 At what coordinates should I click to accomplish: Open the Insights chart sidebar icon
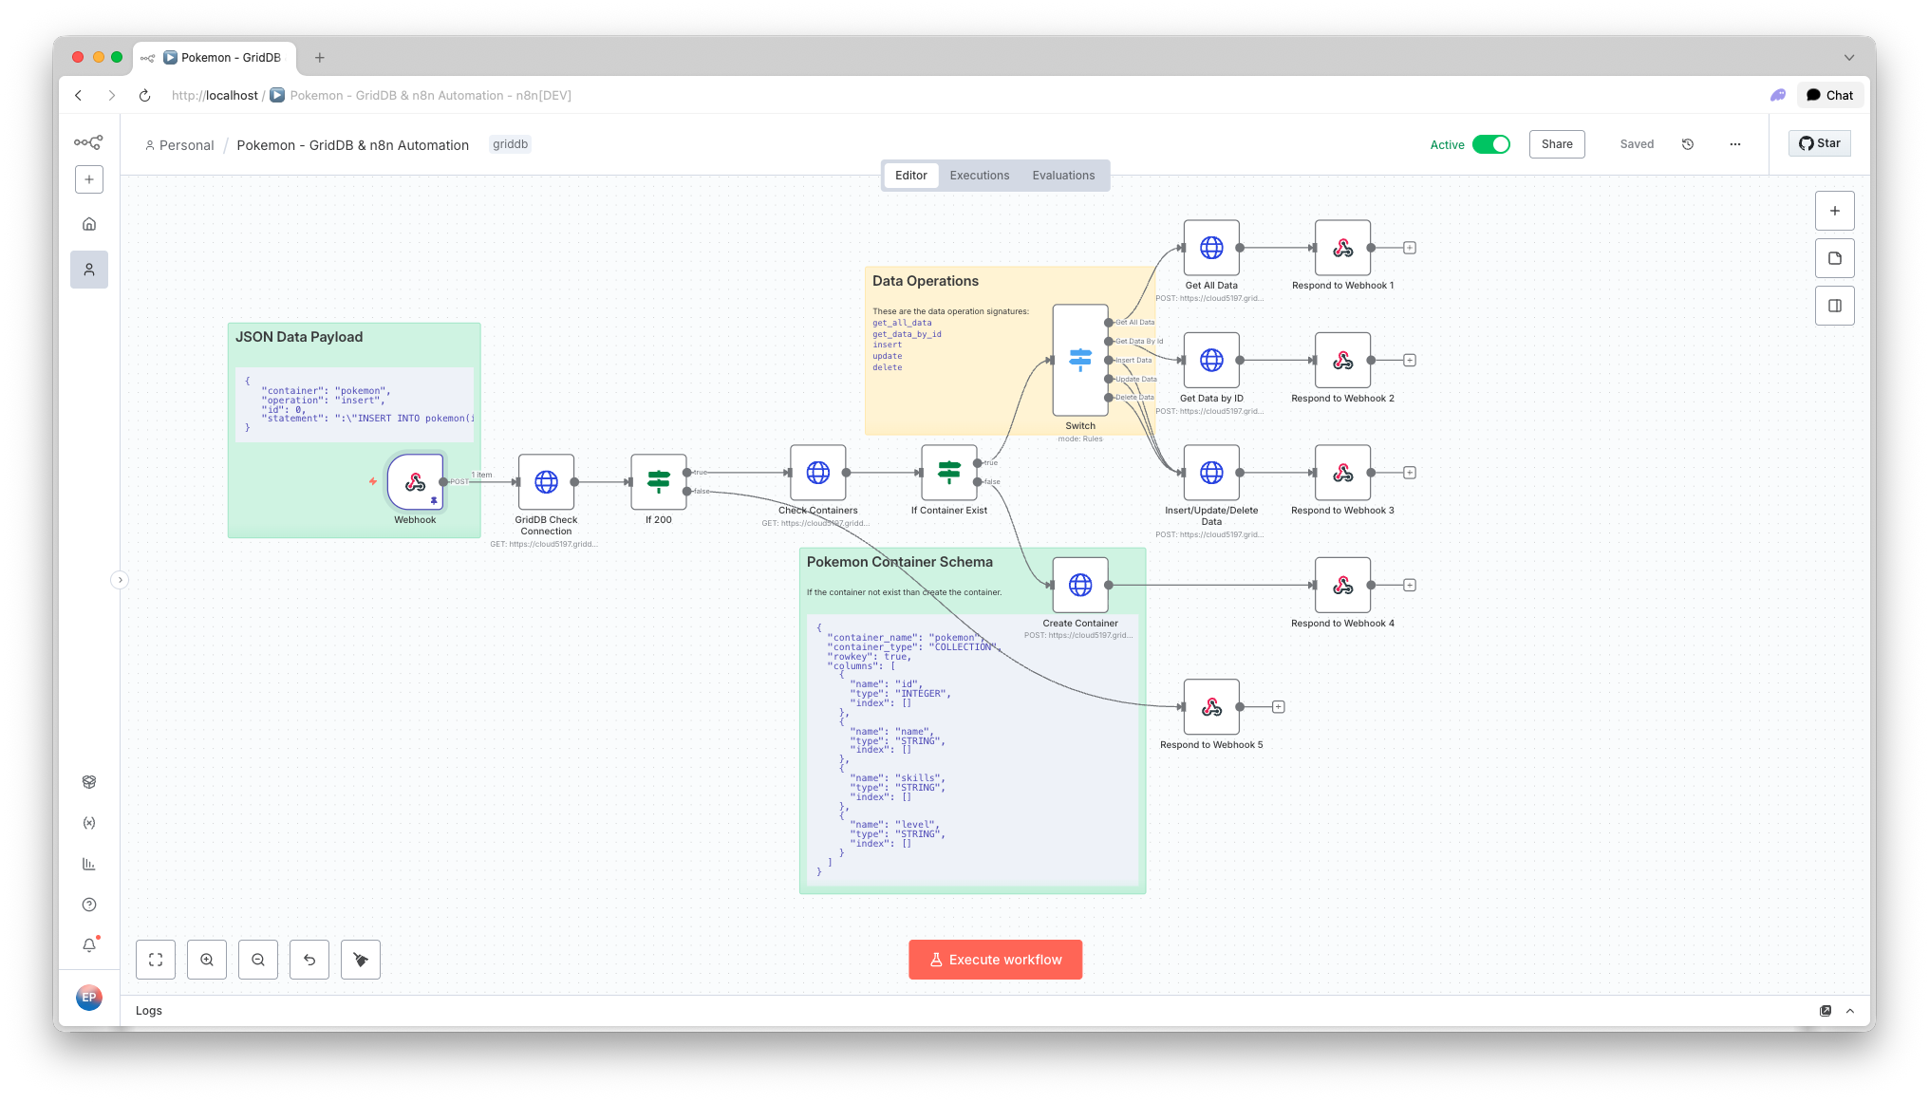[89, 864]
